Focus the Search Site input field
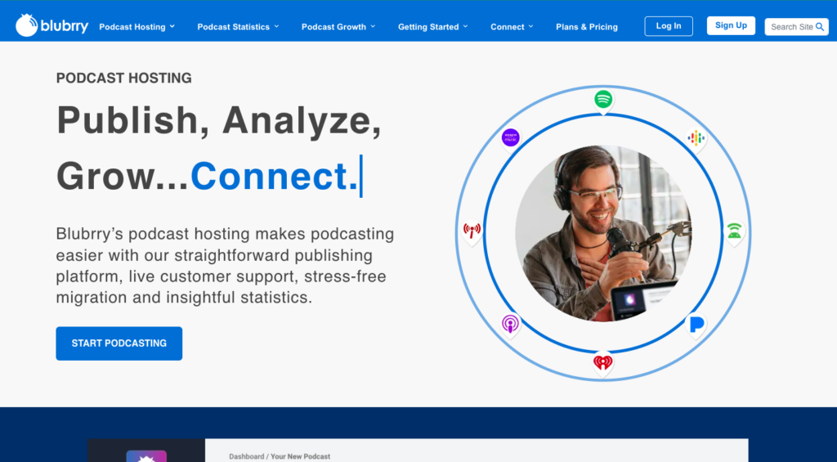 [796, 27]
